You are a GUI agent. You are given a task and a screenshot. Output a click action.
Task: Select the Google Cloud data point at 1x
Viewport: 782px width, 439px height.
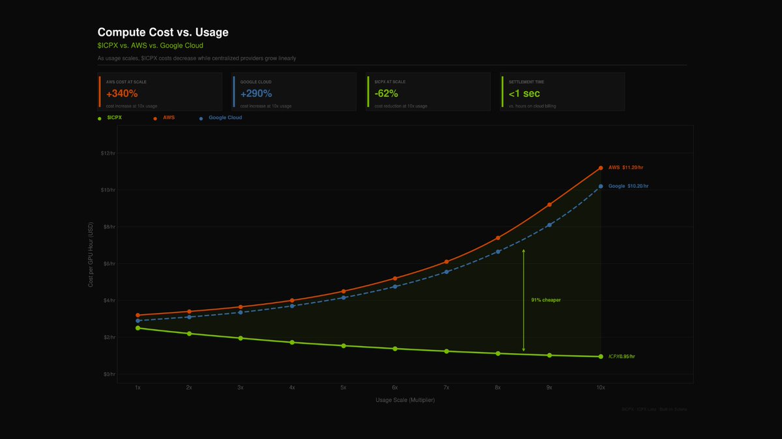pyautogui.click(x=138, y=321)
